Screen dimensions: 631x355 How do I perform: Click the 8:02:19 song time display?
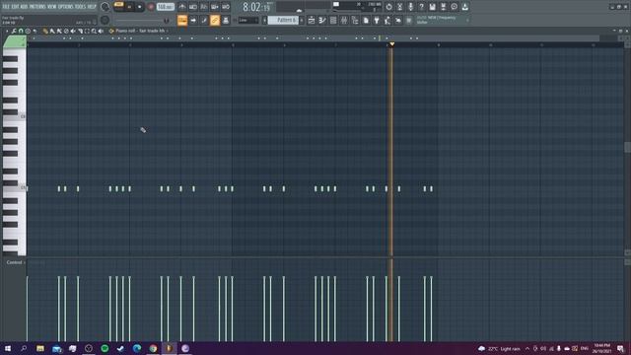(x=256, y=7)
